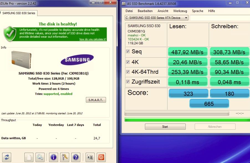Click the green shield health icon

tap(10, 34)
